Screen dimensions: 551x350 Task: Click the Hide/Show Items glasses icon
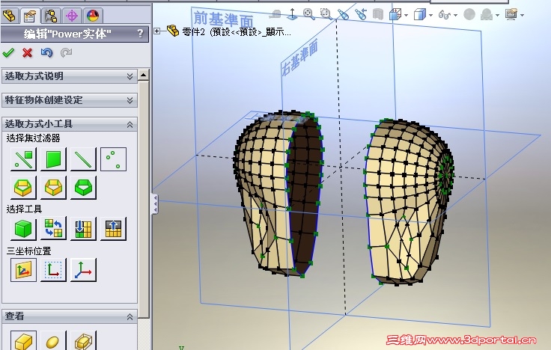pos(445,15)
